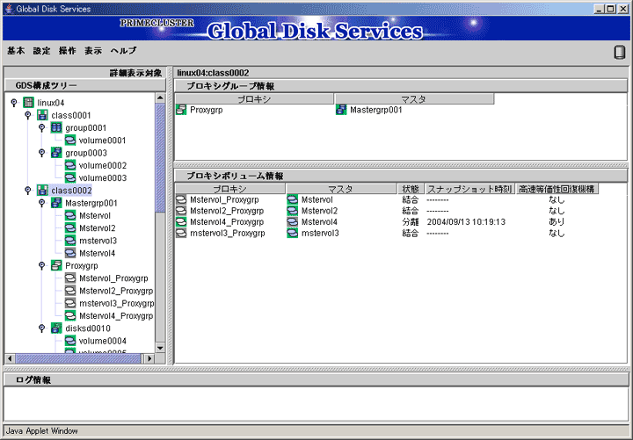Image resolution: width=633 pixels, height=440 pixels.
Task: Click the Proxygrp icon in proxy group table
Action: pos(181,109)
